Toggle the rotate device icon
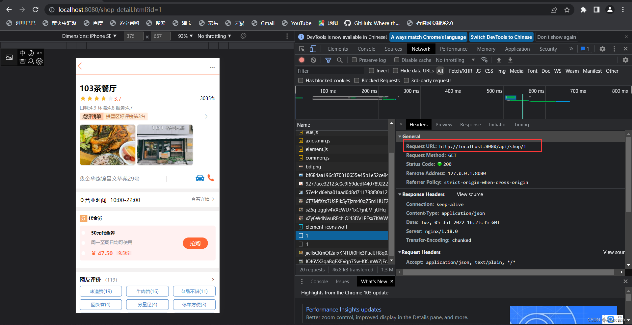Screen dimensions: 632x325 [243, 36]
